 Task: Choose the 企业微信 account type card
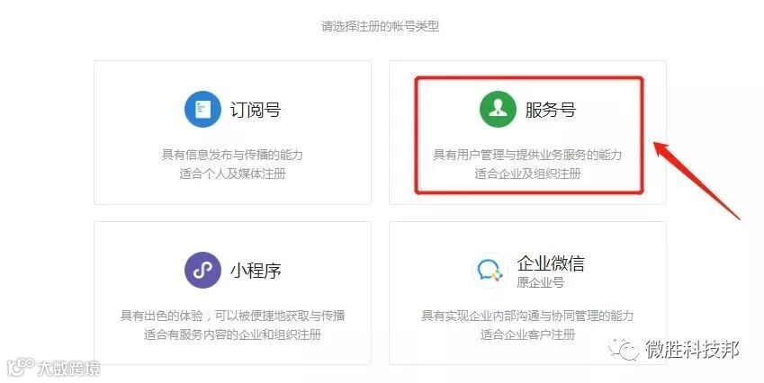(x=527, y=293)
